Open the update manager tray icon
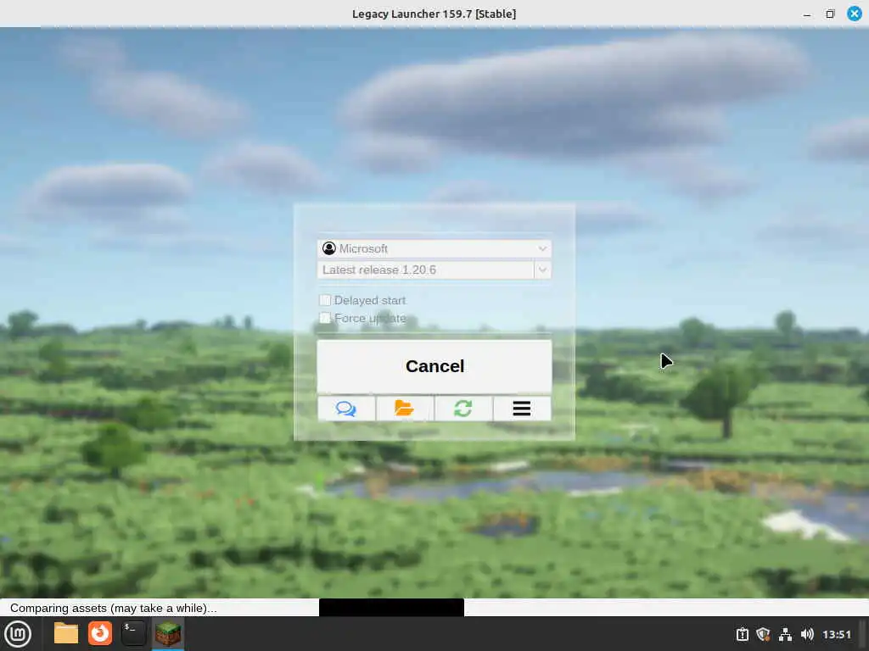 tap(742, 634)
